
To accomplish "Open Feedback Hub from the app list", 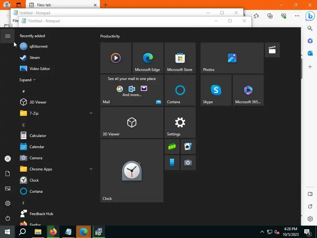I will point(56,214).
